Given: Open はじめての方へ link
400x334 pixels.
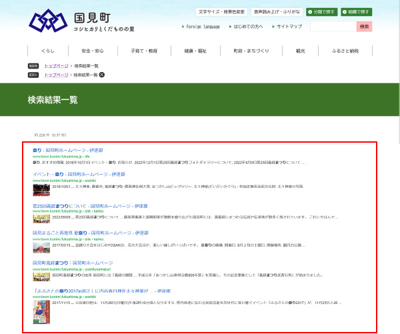Looking at the screenshot, I should click(x=246, y=27).
